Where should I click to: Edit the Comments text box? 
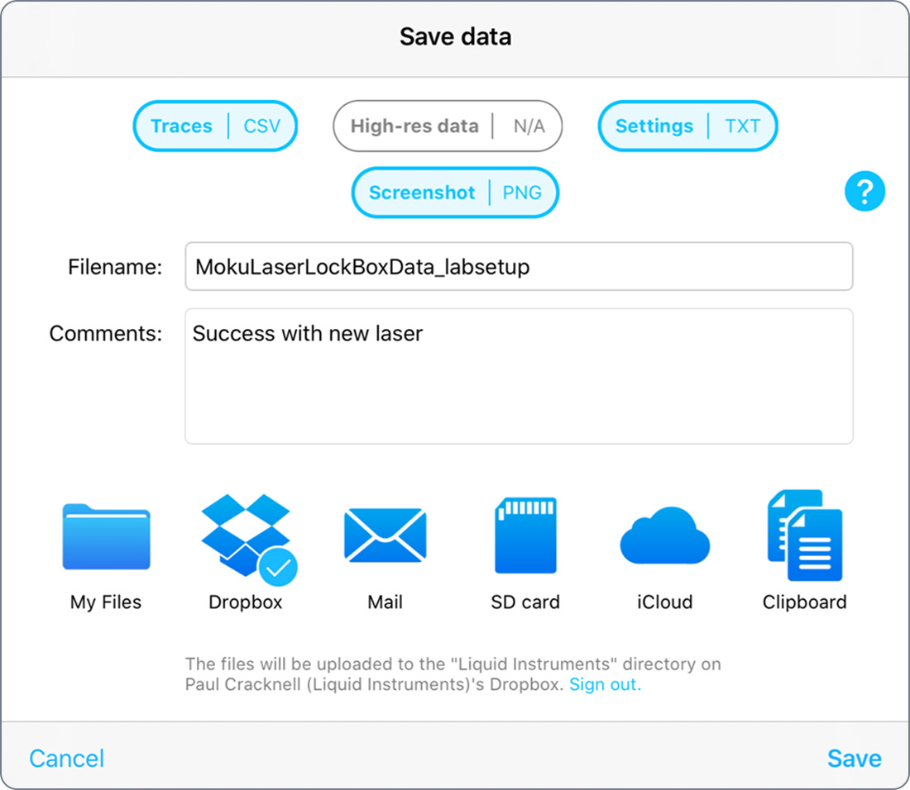click(x=519, y=376)
